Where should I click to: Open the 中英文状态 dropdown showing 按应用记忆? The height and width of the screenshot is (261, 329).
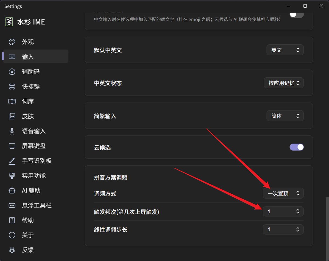(284, 83)
